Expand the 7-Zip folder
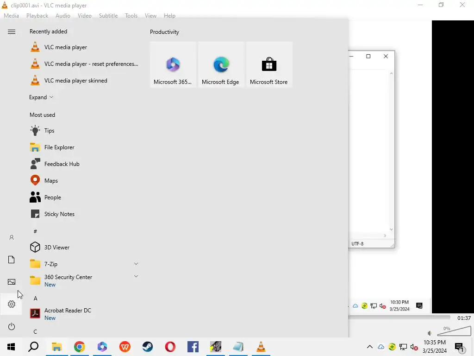 click(x=136, y=264)
